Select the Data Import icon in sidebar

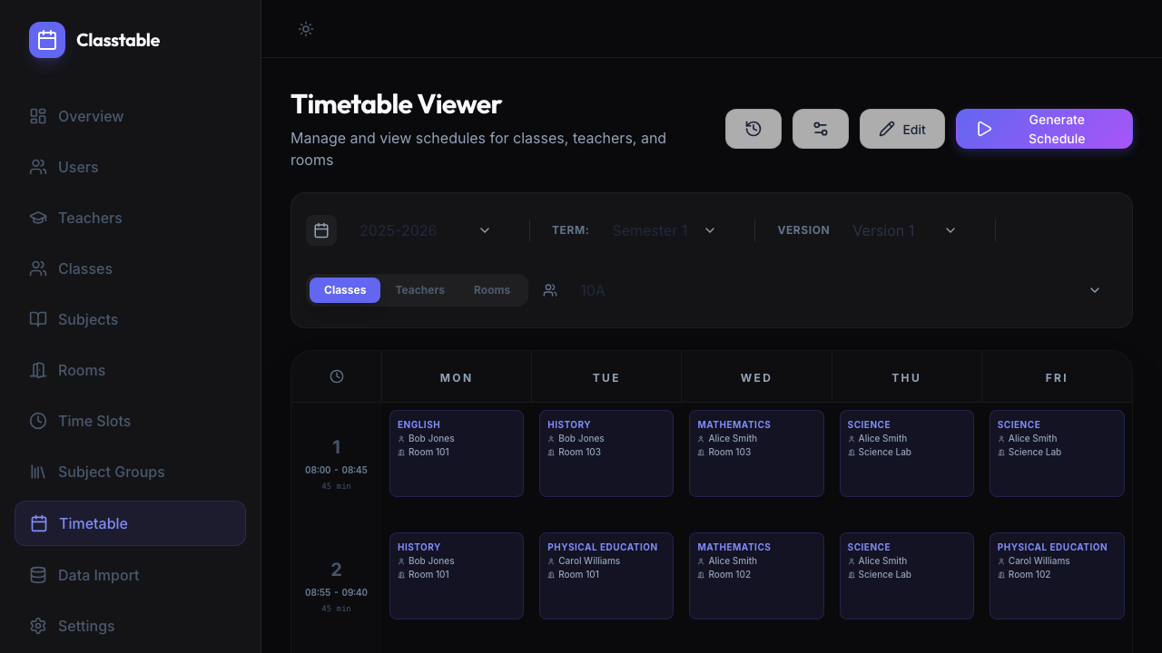click(x=37, y=575)
